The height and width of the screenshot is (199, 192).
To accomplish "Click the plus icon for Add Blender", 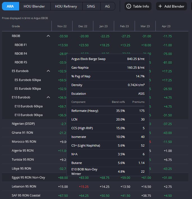I will [x=160, y=6].
